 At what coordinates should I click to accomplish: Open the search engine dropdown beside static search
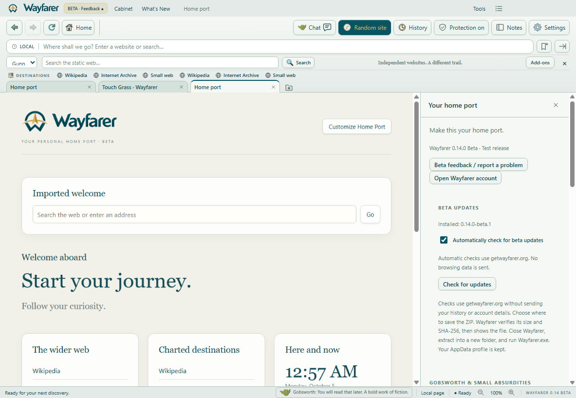click(x=22, y=62)
